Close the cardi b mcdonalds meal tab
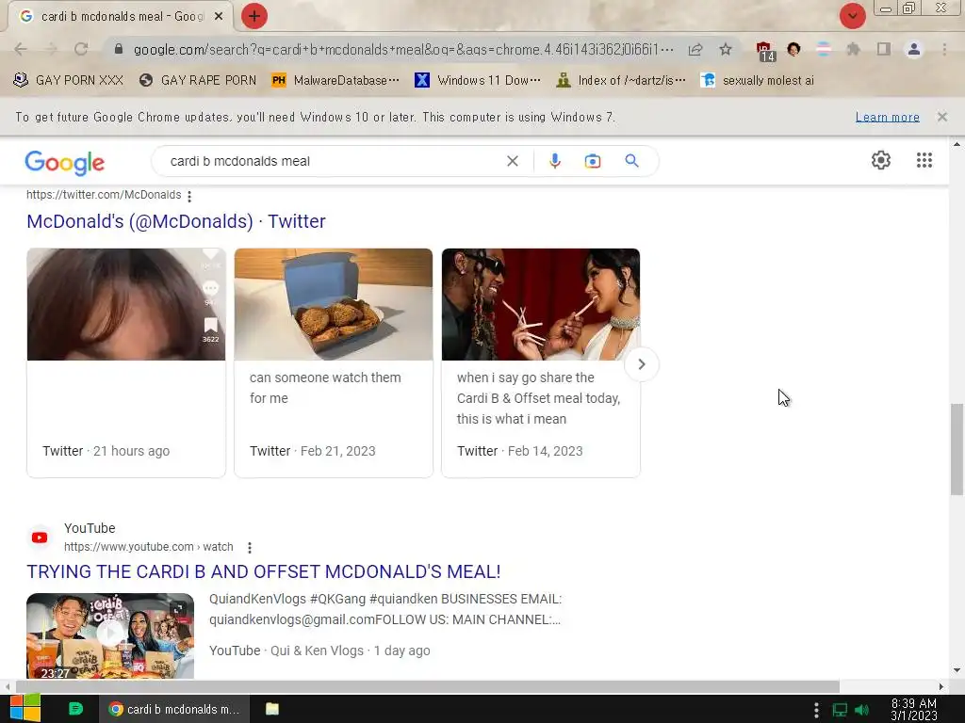The height and width of the screenshot is (723, 965). [x=219, y=17]
